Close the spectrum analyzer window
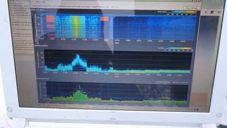The width and height of the screenshot is (227, 128). pyautogui.click(x=199, y=1)
